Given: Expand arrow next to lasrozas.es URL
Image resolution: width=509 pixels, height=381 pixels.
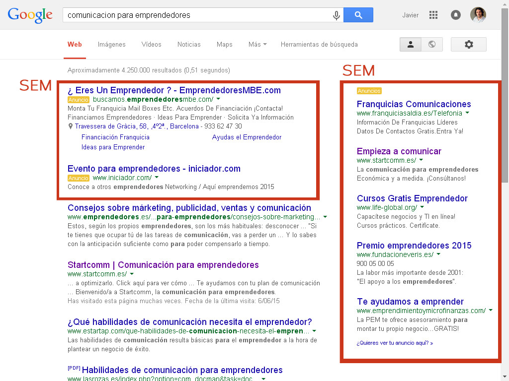Looking at the screenshot, I should tap(263, 379).
